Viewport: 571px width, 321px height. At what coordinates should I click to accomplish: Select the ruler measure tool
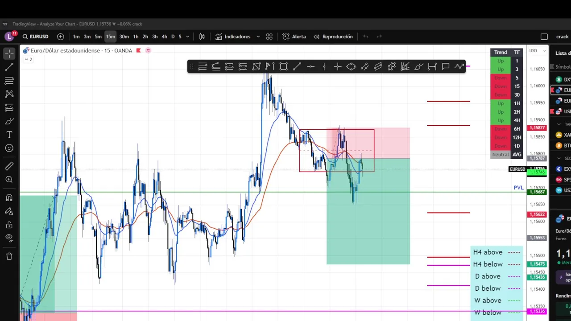[x=9, y=166]
